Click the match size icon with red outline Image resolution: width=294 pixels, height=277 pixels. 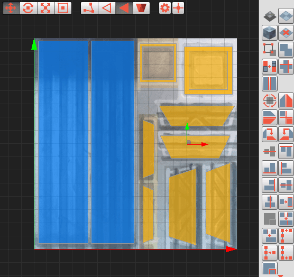[x=286, y=202]
